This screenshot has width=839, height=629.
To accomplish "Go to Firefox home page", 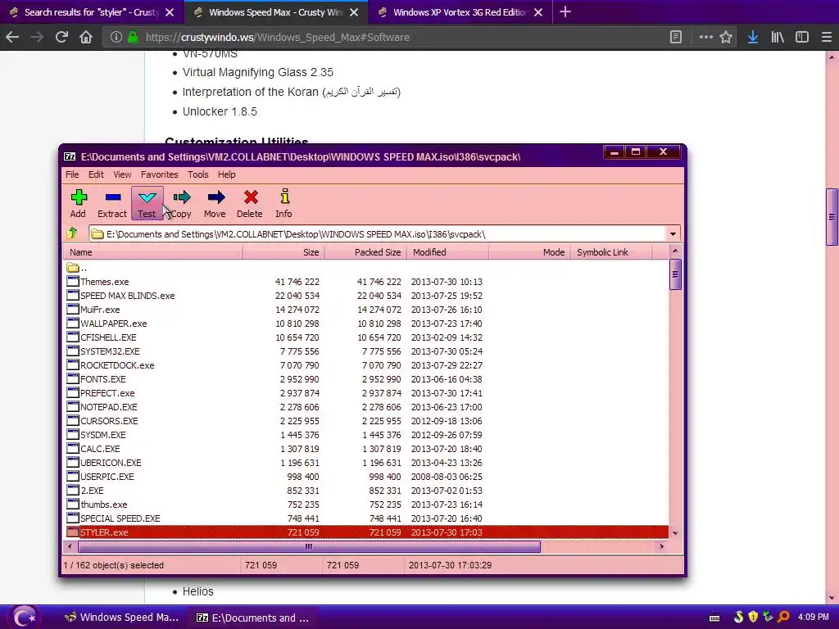I will click(86, 37).
